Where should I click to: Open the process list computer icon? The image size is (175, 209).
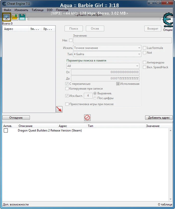[x=7, y=17]
